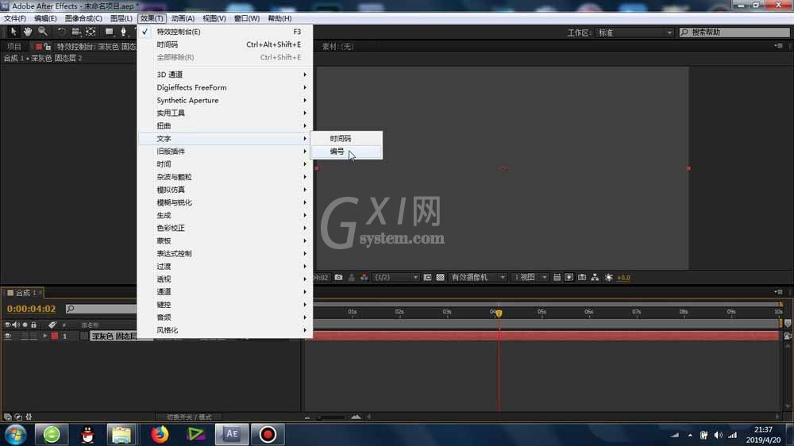Open the 动画(A) menu

pyautogui.click(x=183, y=18)
